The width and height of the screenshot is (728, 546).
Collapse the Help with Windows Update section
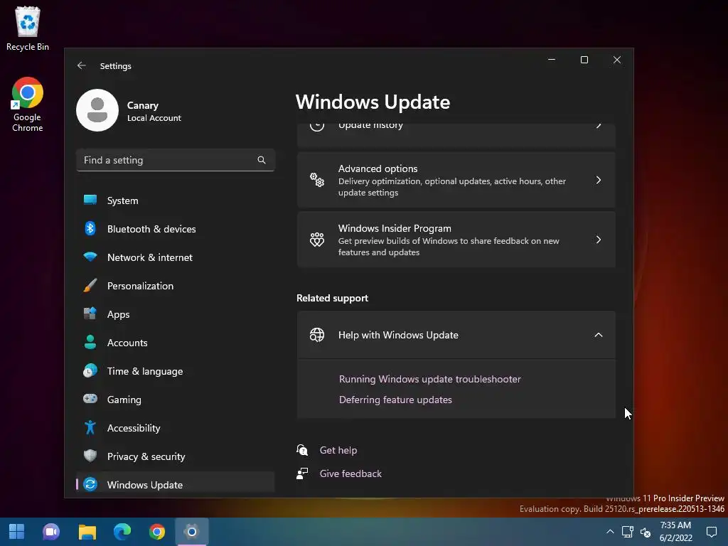click(x=599, y=335)
